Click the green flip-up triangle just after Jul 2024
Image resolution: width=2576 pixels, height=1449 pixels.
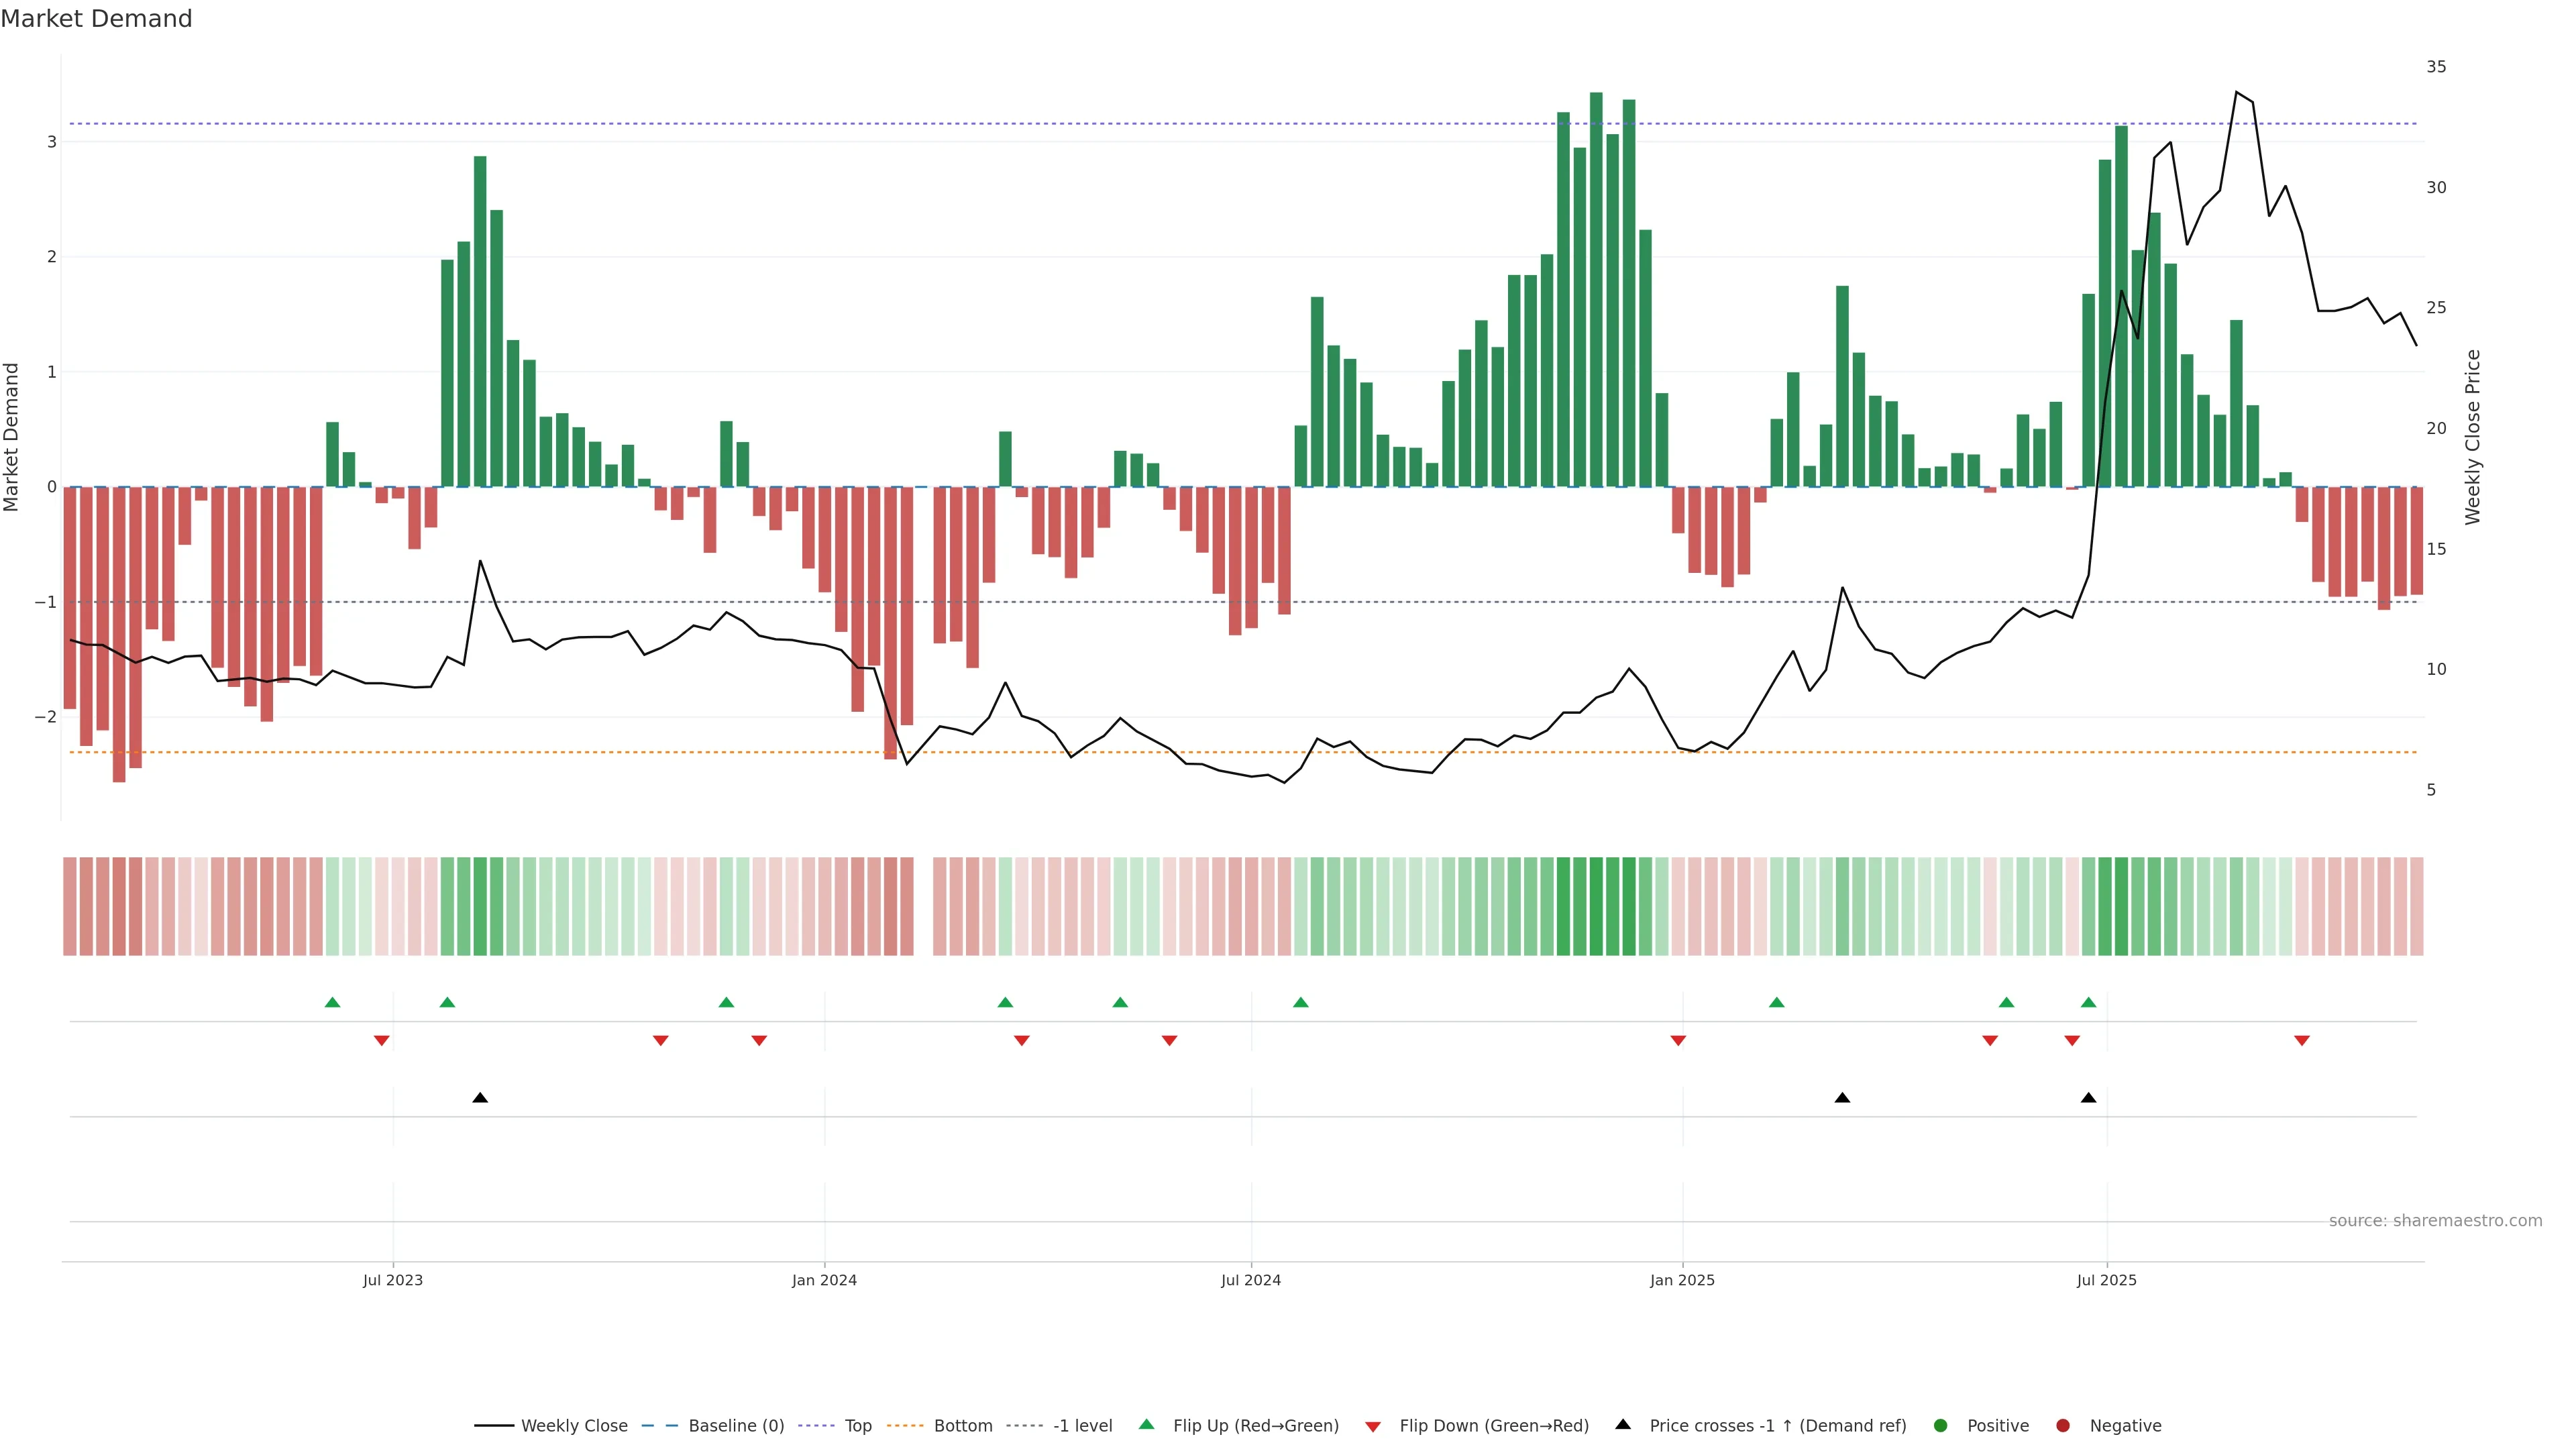[x=1300, y=1003]
